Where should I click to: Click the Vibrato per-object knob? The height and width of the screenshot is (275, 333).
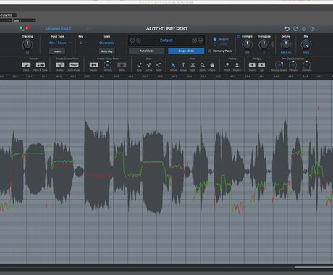tap(292, 65)
